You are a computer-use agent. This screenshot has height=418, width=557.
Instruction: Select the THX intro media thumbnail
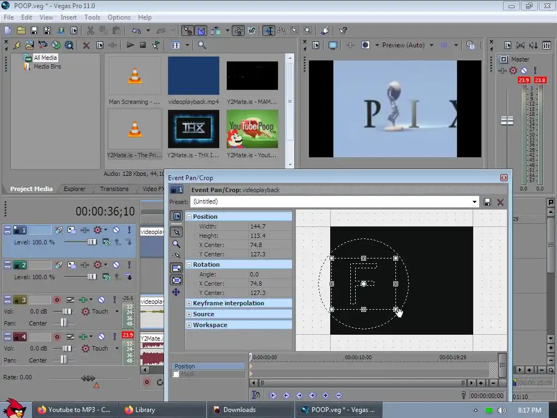click(x=194, y=128)
